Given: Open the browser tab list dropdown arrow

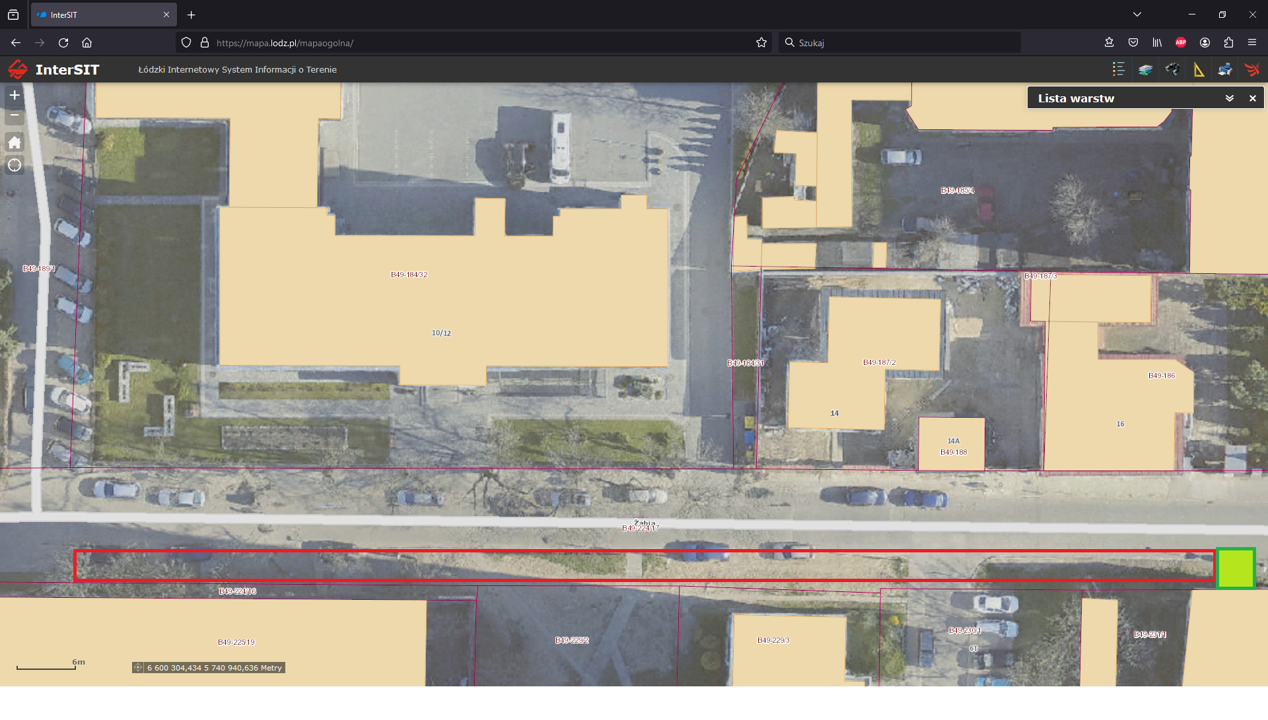Looking at the screenshot, I should (1137, 15).
